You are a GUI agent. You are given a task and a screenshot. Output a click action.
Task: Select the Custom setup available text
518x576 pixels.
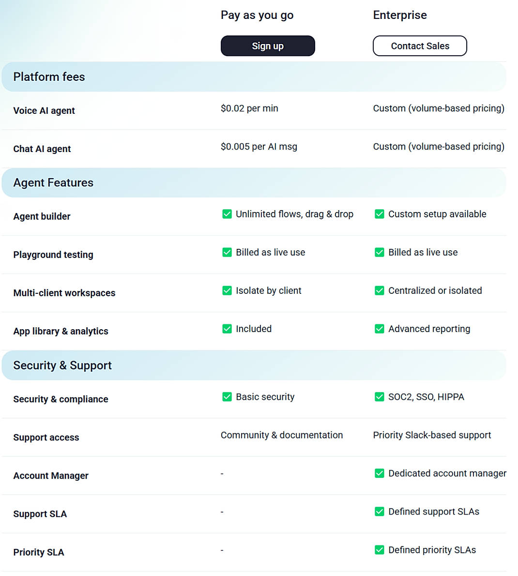point(437,214)
